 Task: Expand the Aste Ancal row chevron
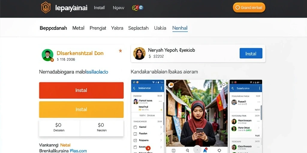pos(259,128)
